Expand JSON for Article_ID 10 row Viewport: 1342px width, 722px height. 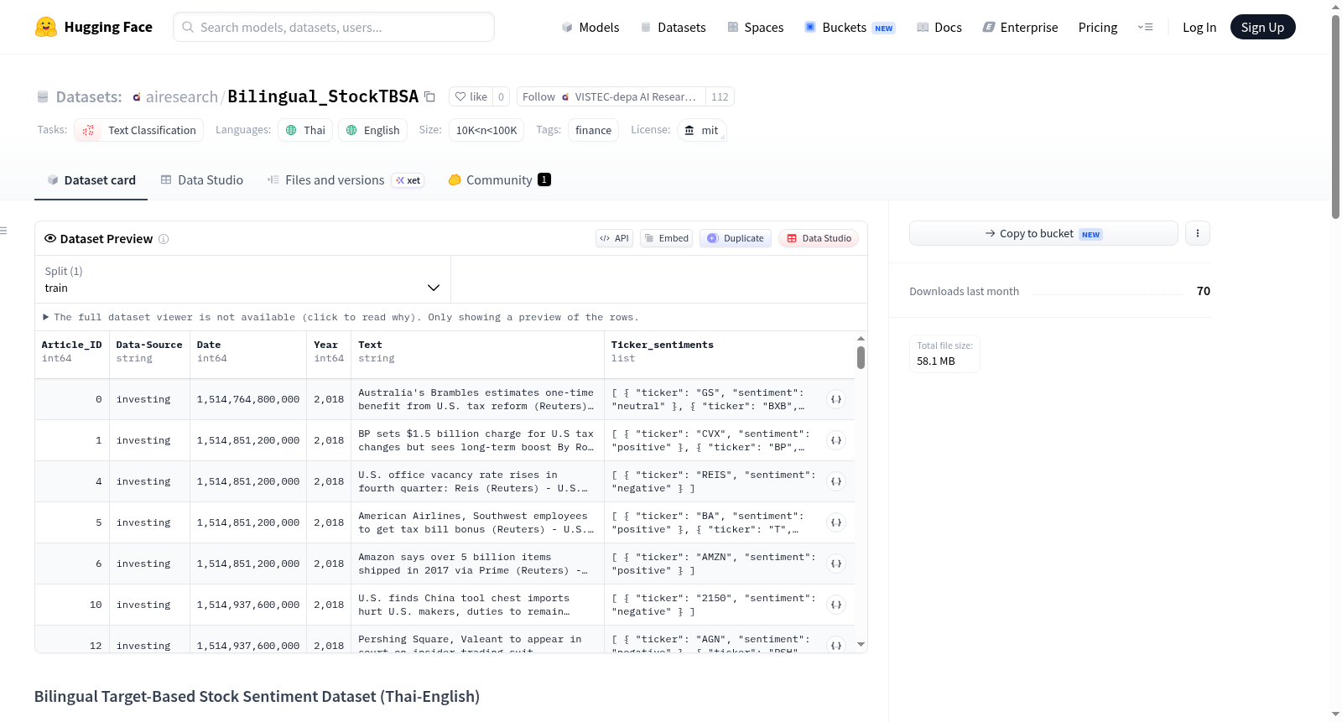(x=836, y=605)
